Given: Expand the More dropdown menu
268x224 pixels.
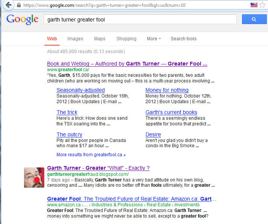Looking at the screenshot, I should click(154, 39).
